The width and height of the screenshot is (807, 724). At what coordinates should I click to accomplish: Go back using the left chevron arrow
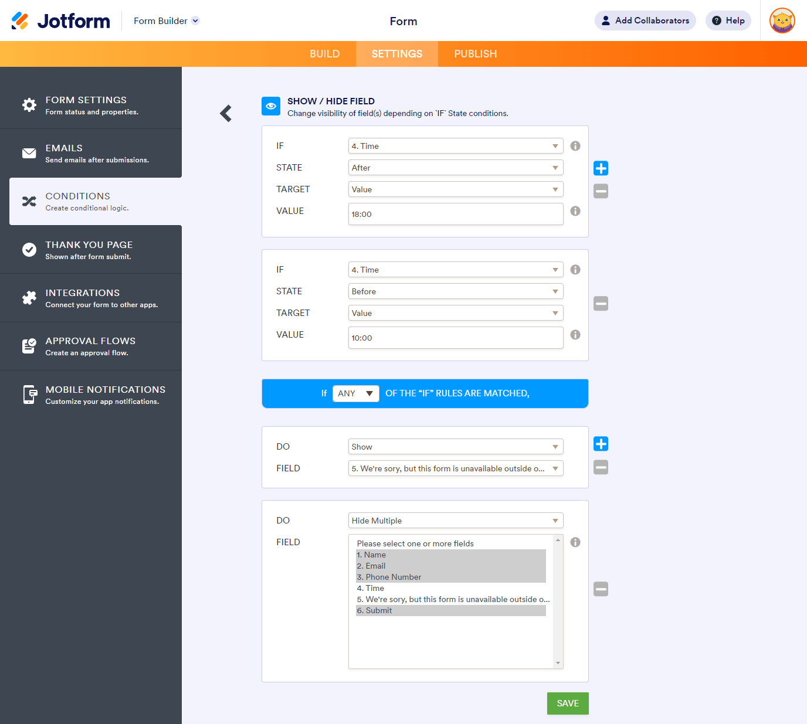tap(226, 113)
